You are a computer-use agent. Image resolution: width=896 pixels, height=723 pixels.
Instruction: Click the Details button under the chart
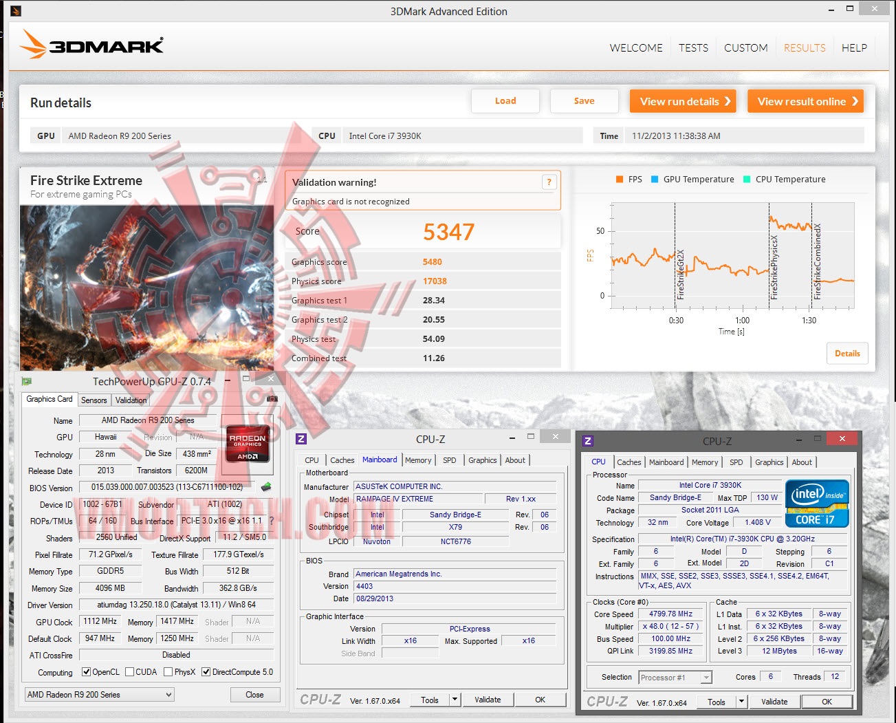[847, 354]
